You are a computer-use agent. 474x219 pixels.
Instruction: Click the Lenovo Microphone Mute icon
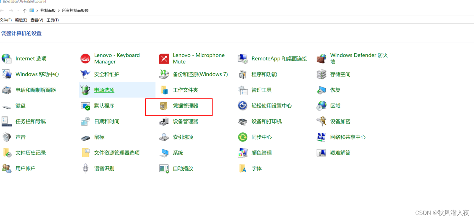[164, 58]
